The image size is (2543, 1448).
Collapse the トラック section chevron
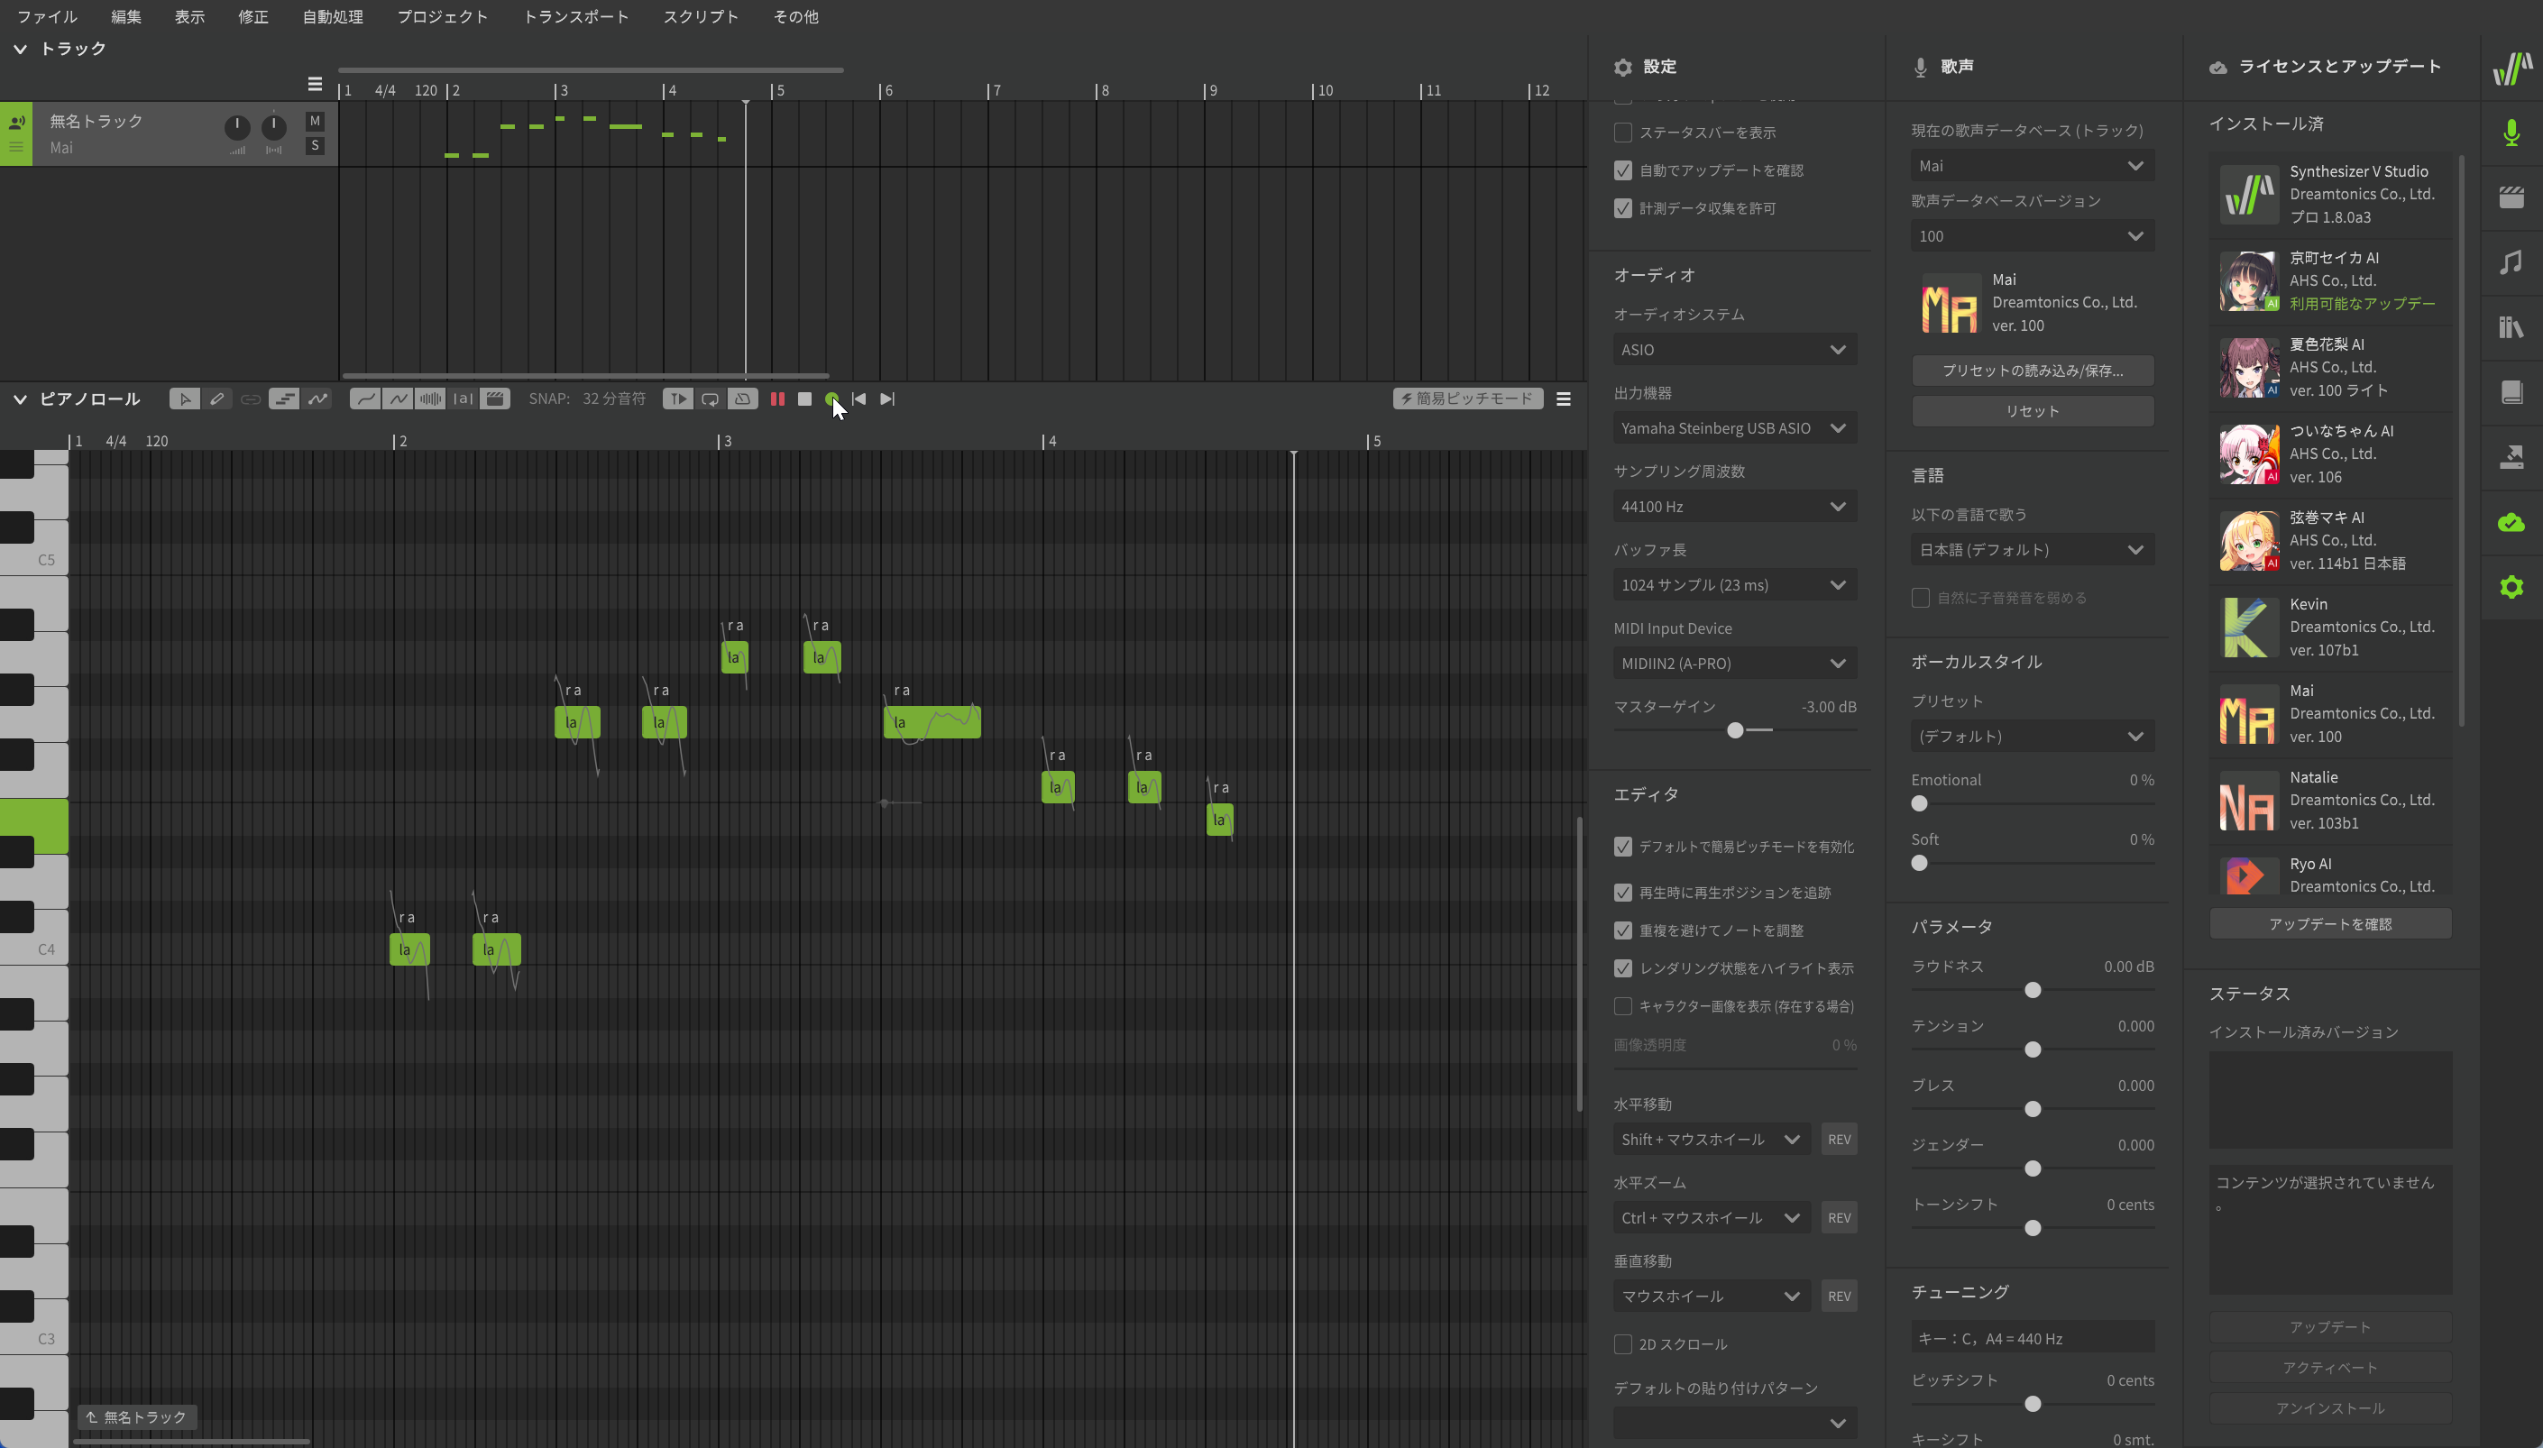click(x=20, y=48)
